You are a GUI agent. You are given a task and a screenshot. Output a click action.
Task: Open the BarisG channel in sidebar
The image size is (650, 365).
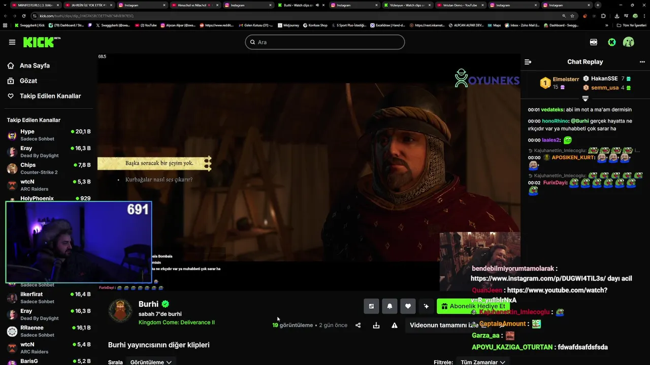click(49, 361)
